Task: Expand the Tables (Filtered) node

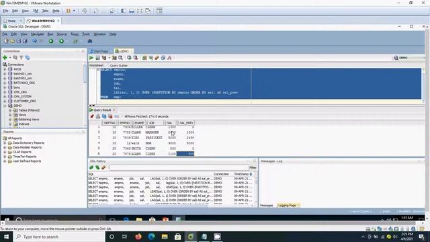Action: pos(10,110)
